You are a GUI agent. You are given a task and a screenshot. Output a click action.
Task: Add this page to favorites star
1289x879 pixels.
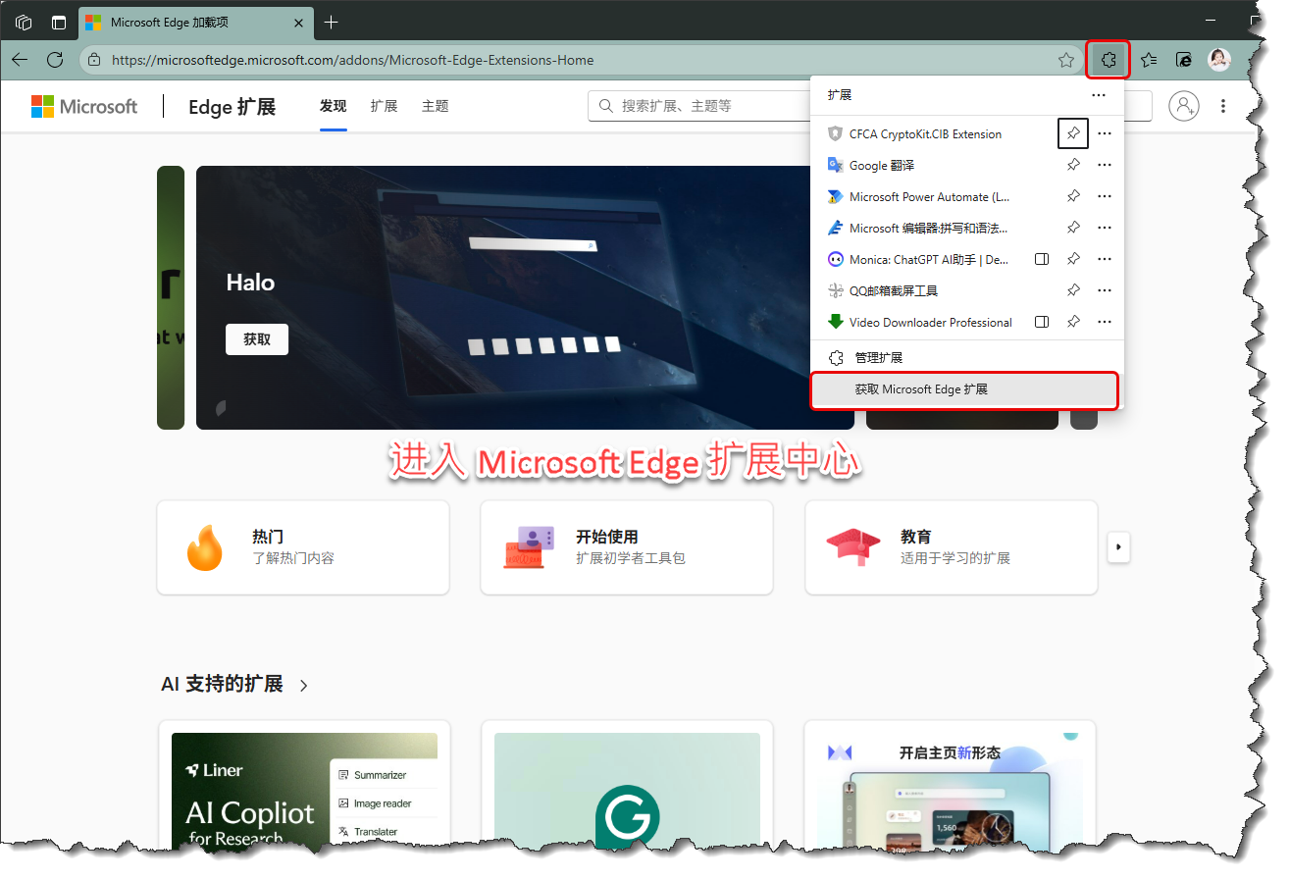pyautogui.click(x=1066, y=60)
